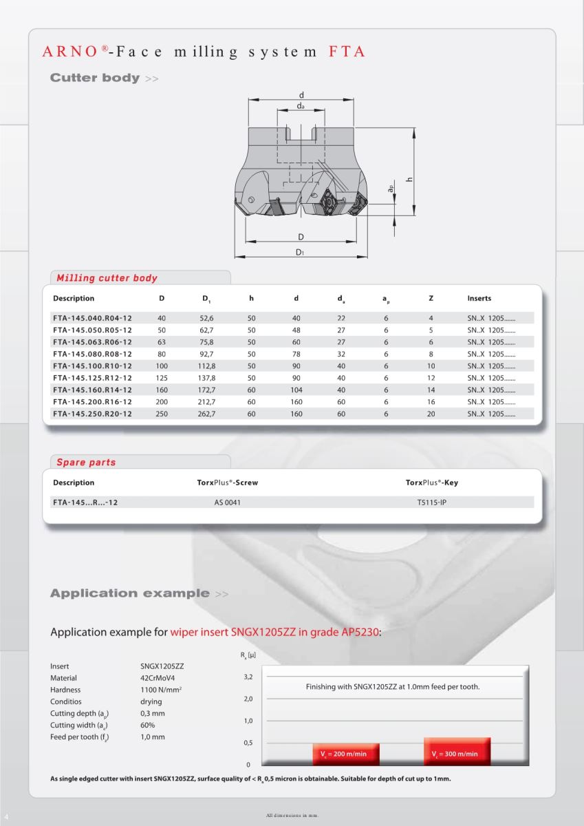Image resolution: width=584 pixels, height=826 pixels.
Task: Click D1 value 52,6
Action: pyautogui.click(x=207, y=319)
